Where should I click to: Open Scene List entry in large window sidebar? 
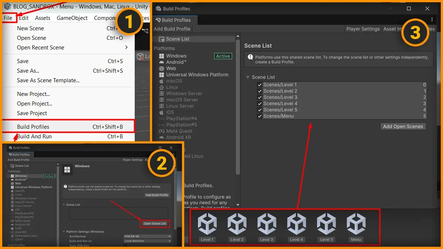(x=195, y=39)
